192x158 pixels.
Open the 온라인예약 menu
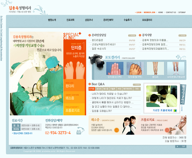coord(108,20)
